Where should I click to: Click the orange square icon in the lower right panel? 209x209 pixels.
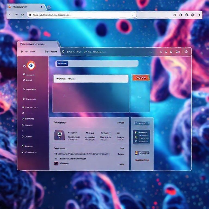point(137,153)
